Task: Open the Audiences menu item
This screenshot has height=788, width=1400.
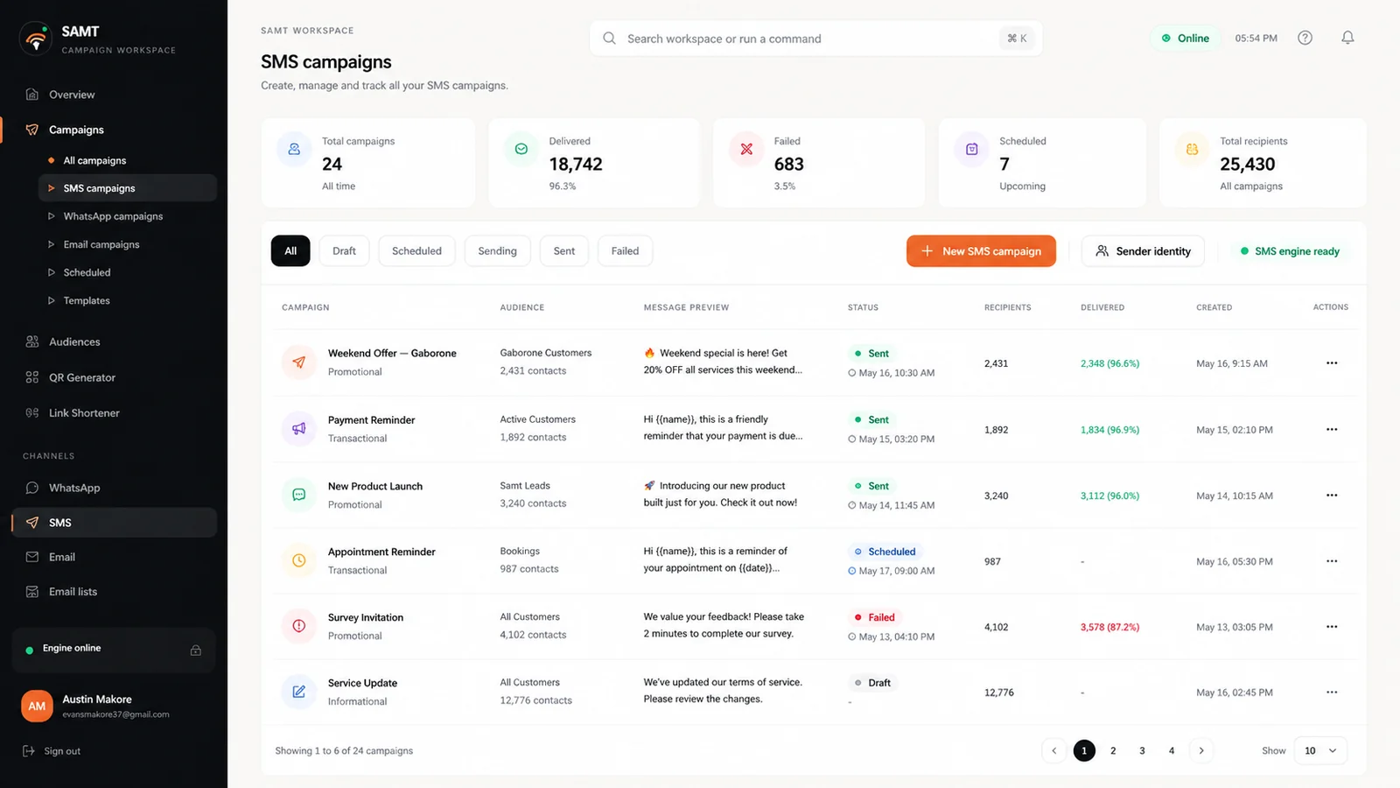Action: (115, 341)
